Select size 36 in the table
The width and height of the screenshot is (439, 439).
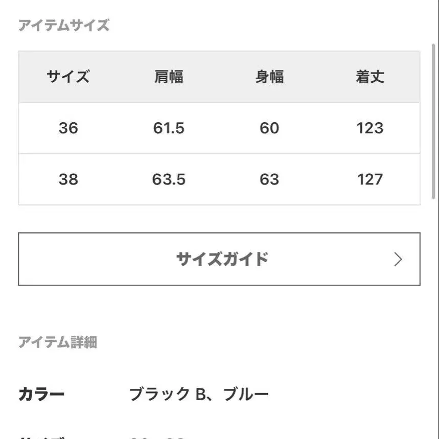tap(68, 128)
